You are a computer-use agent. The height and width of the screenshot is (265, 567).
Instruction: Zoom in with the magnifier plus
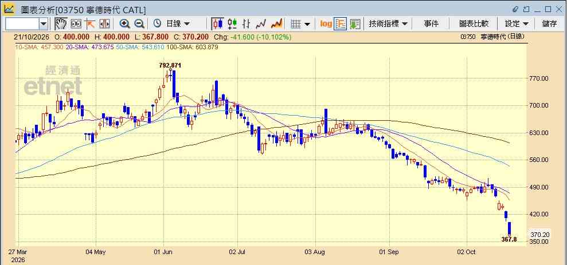[125, 24]
